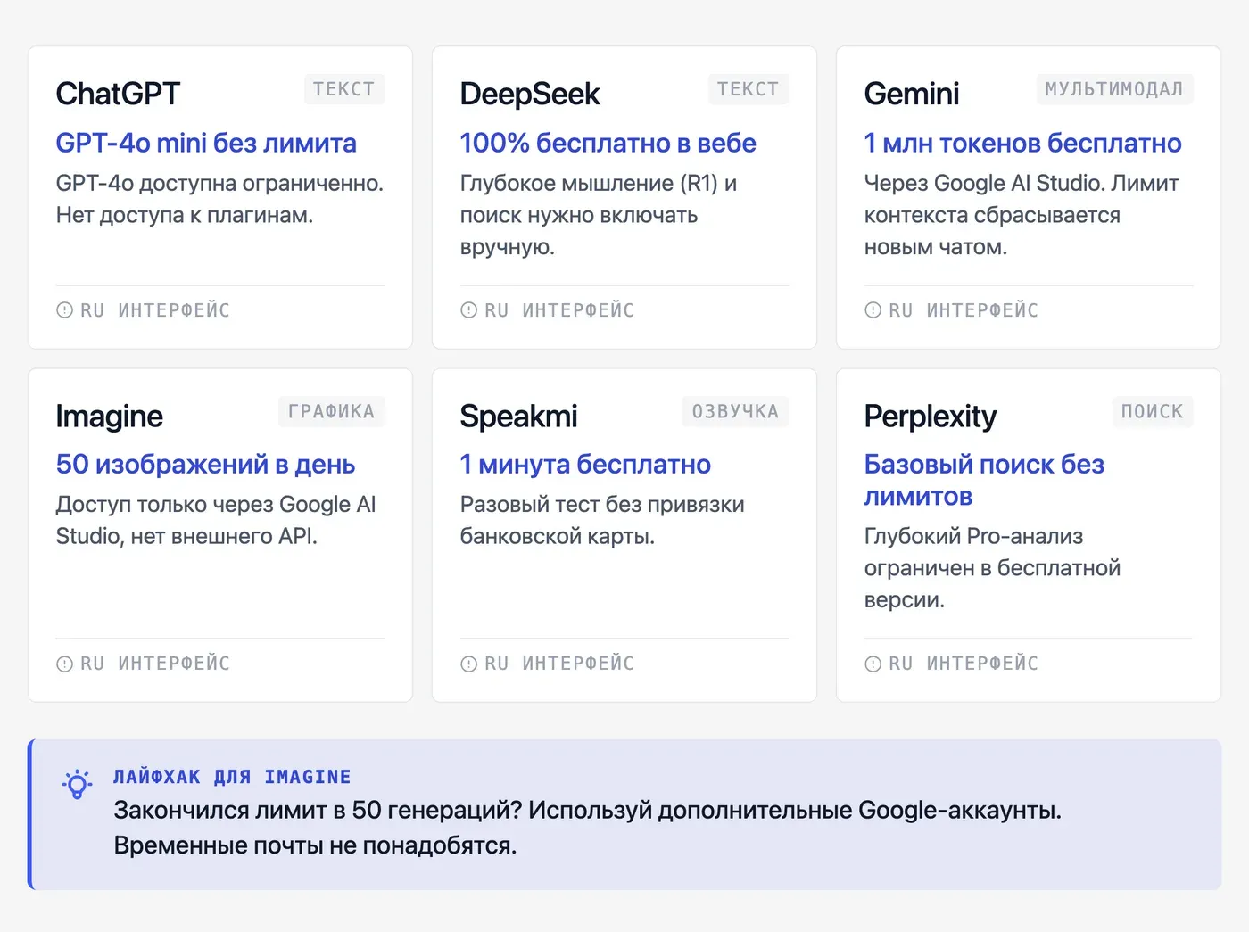This screenshot has height=932, width=1249.
Task: Click the tip text "Закончился лимит в 50 генераций?"
Action: 318,810
